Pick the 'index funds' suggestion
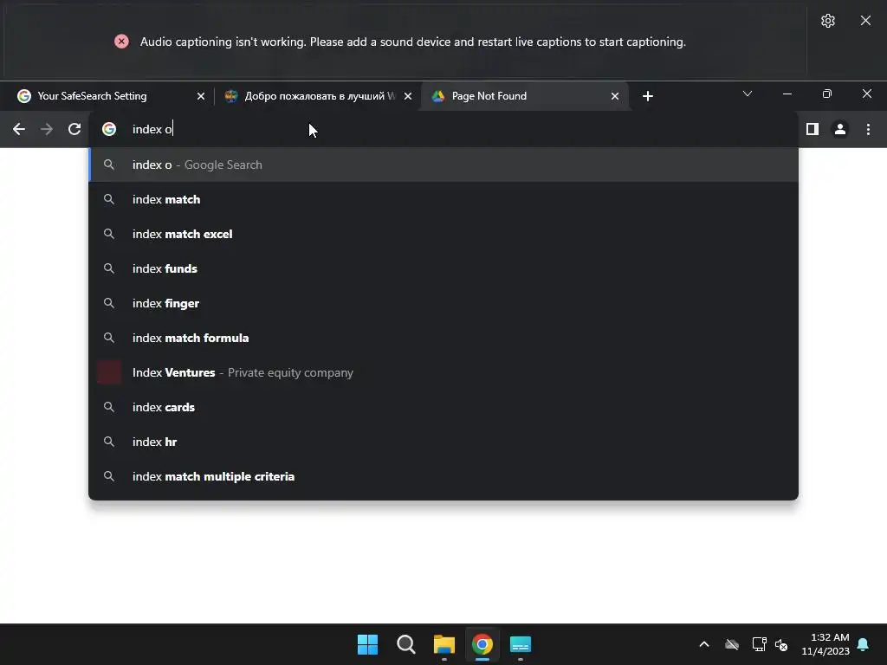The width and height of the screenshot is (887, 665). coord(443,268)
